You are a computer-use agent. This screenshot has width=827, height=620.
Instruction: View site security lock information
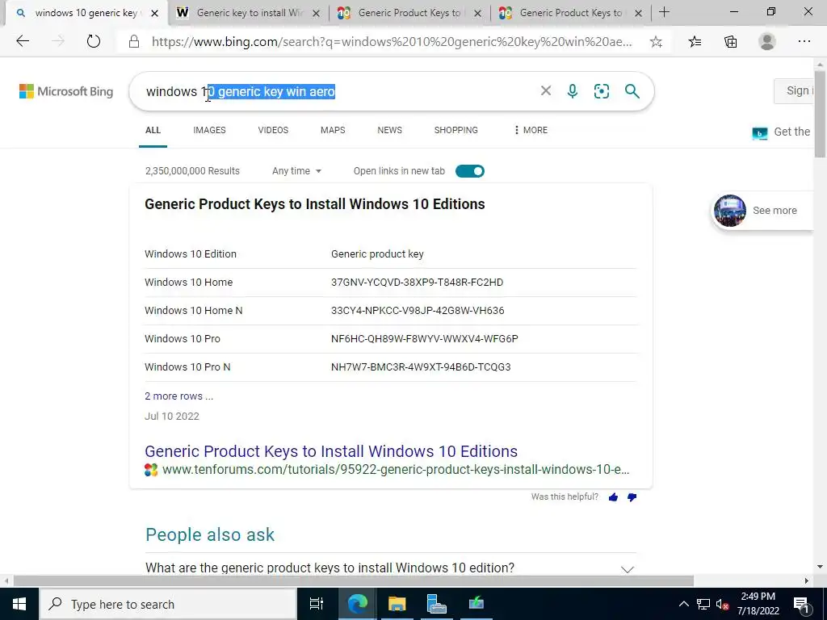(x=134, y=42)
